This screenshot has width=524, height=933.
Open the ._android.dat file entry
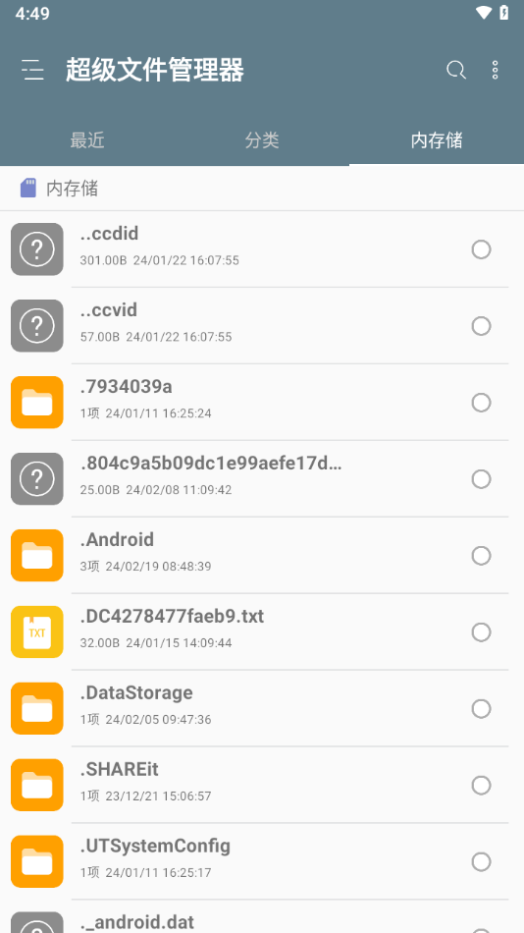262,916
